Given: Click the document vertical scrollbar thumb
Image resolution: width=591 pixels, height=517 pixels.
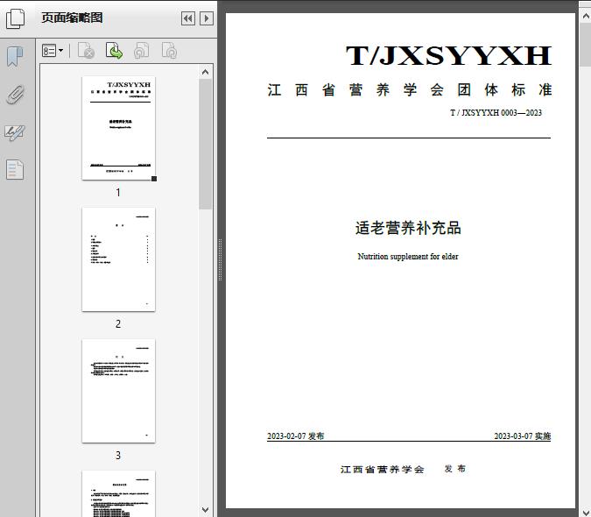Looking at the screenshot, I should click(586, 45).
